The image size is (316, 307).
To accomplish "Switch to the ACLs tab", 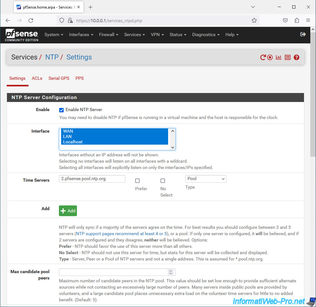I will tap(37, 78).
